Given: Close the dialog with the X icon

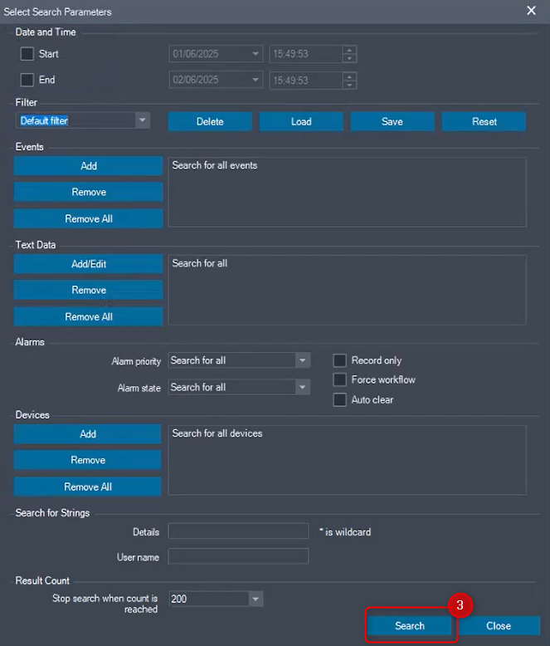Looking at the screenshot, I should point(532,11).
